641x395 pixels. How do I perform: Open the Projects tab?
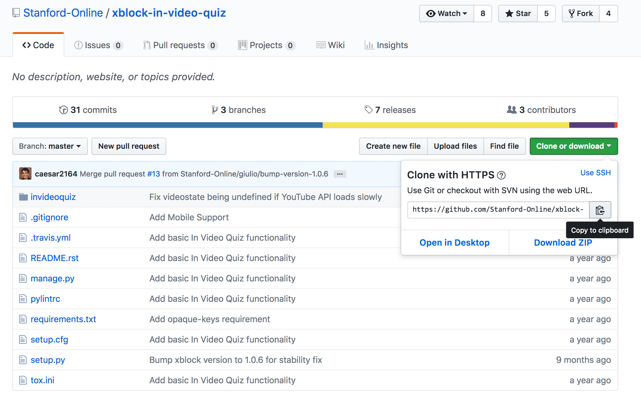pyautogui.click(x=267, y=45)
